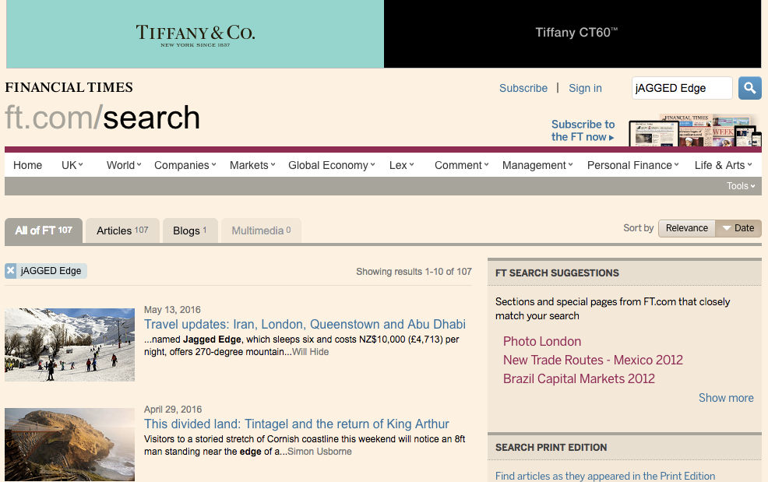Expand the Markets menu

click(x=252, y=166)
